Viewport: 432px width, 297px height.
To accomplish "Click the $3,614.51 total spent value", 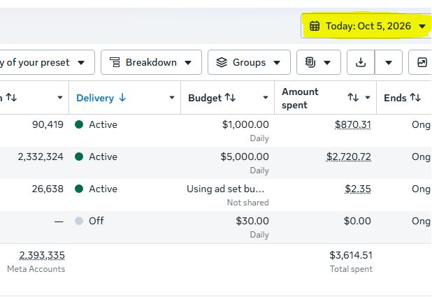I will (351, 255).
